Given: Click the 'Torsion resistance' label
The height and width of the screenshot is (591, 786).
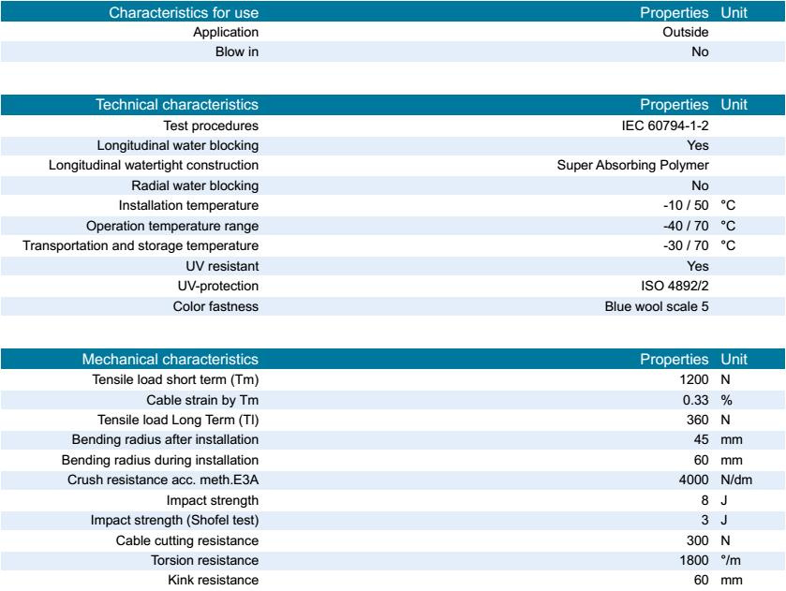Looking at the screenshot, I should point(204,560).
